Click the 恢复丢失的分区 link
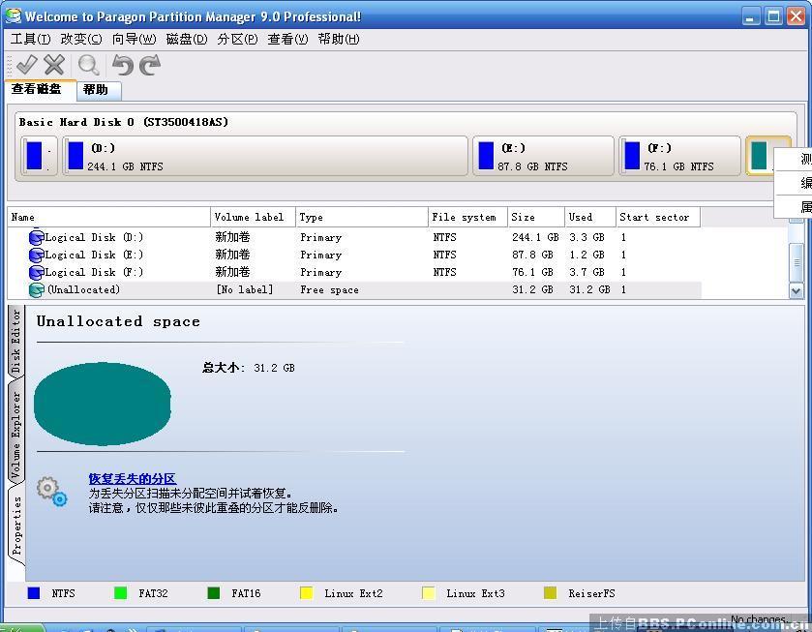Screen dimensions: 812x632 tap(133, 479)
